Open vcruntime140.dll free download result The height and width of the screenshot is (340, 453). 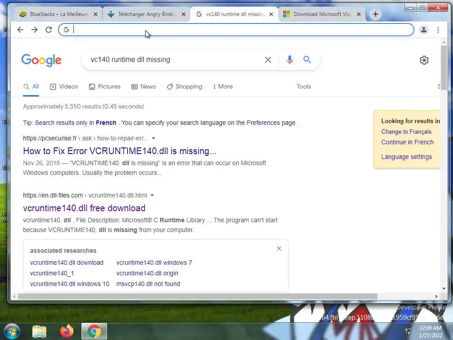point(84,208)
